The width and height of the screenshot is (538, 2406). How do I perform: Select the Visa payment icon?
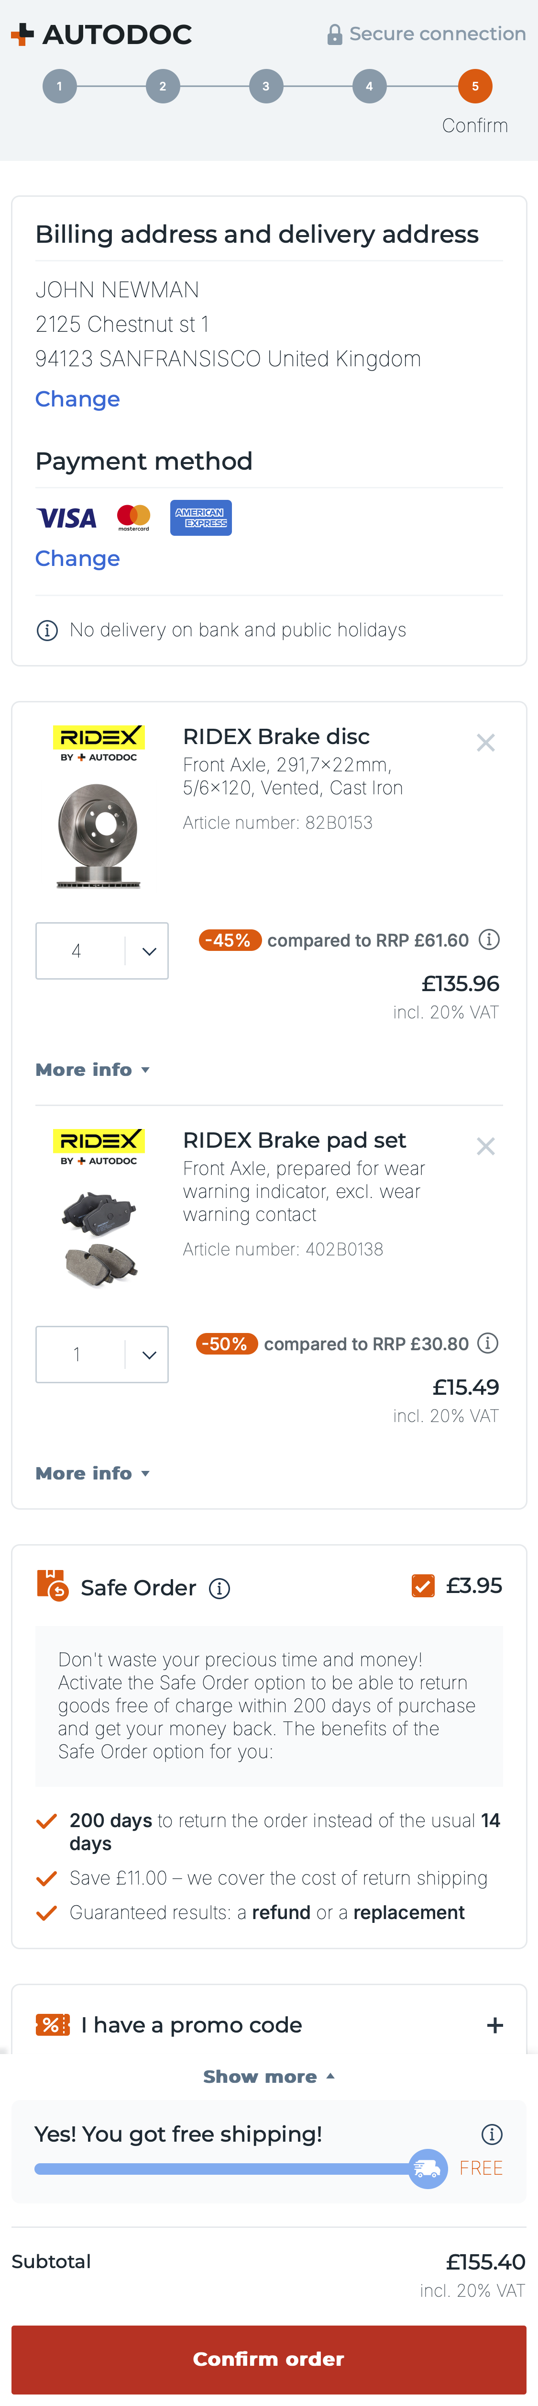pos(66,518)
